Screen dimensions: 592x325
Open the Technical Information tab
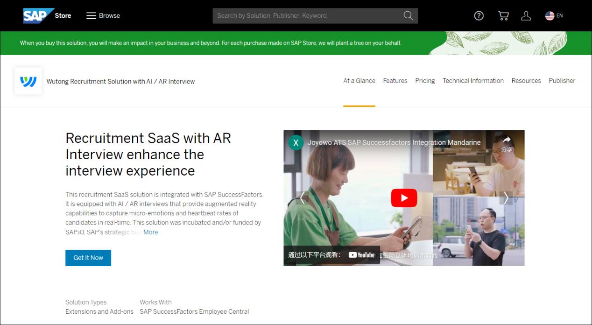click(473, 81)
